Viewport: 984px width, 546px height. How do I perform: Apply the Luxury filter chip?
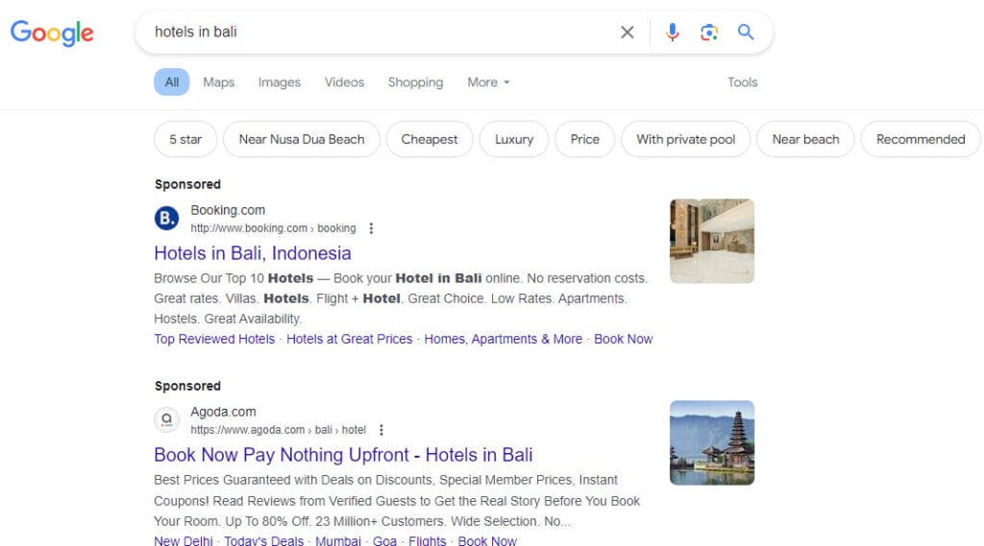pos(514,139)
